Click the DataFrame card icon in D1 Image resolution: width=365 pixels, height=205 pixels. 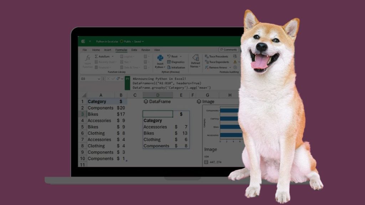click(146, 101)
